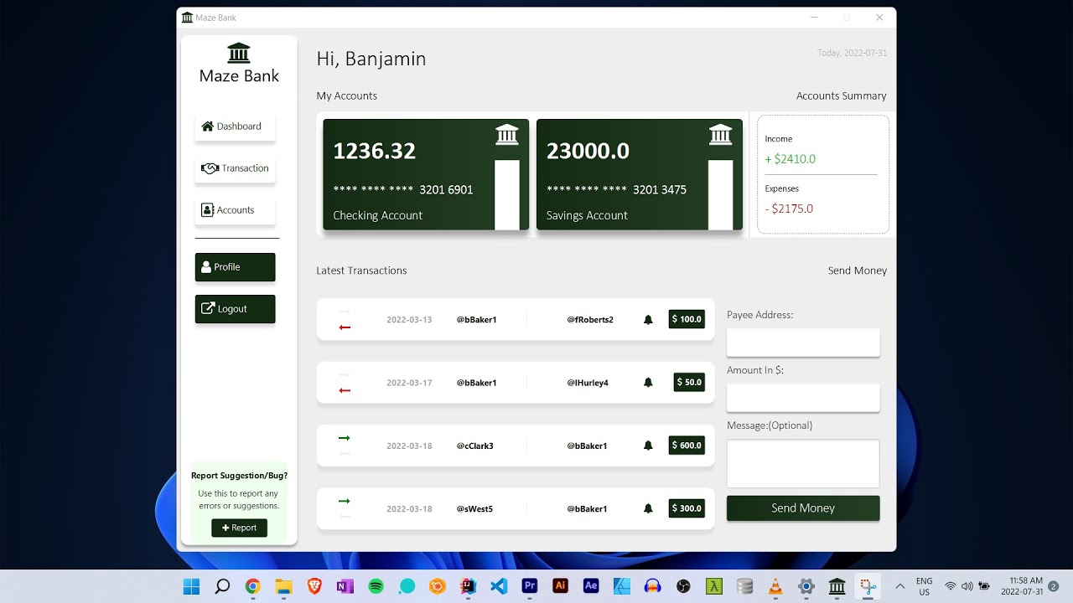This screenshot has height=603, width=1073.
Task: Click red arrow on the @fRoberts2 transaction
Action: click(x=345, y=327)
